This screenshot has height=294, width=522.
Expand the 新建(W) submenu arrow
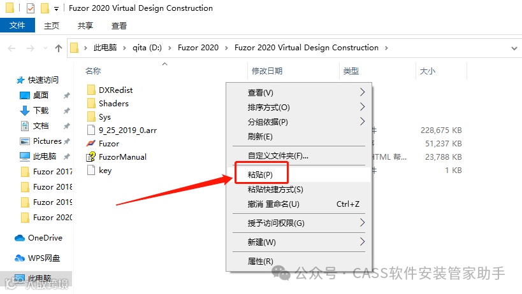coord(362,242)
